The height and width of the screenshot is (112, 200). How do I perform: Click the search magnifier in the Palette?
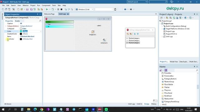click(197, 70)
